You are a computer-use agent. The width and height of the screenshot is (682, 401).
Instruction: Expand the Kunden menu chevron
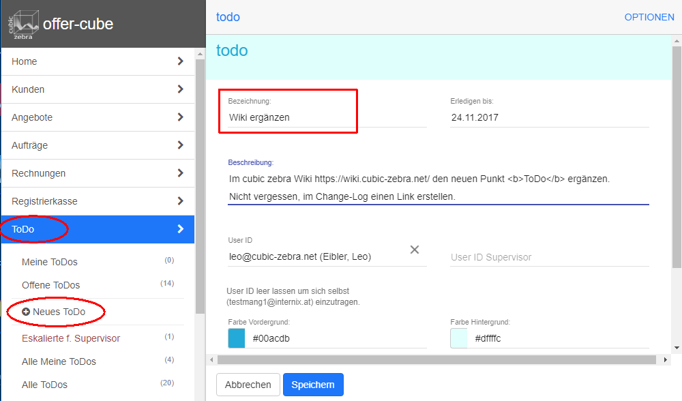(x=180, y=89)
